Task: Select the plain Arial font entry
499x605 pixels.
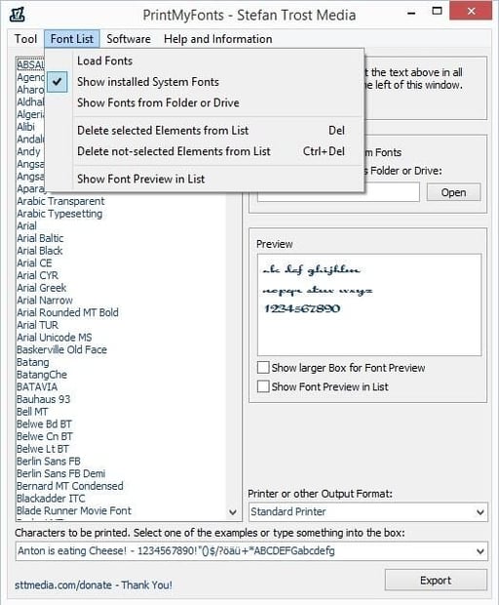Action: click(x=27, y=225)
